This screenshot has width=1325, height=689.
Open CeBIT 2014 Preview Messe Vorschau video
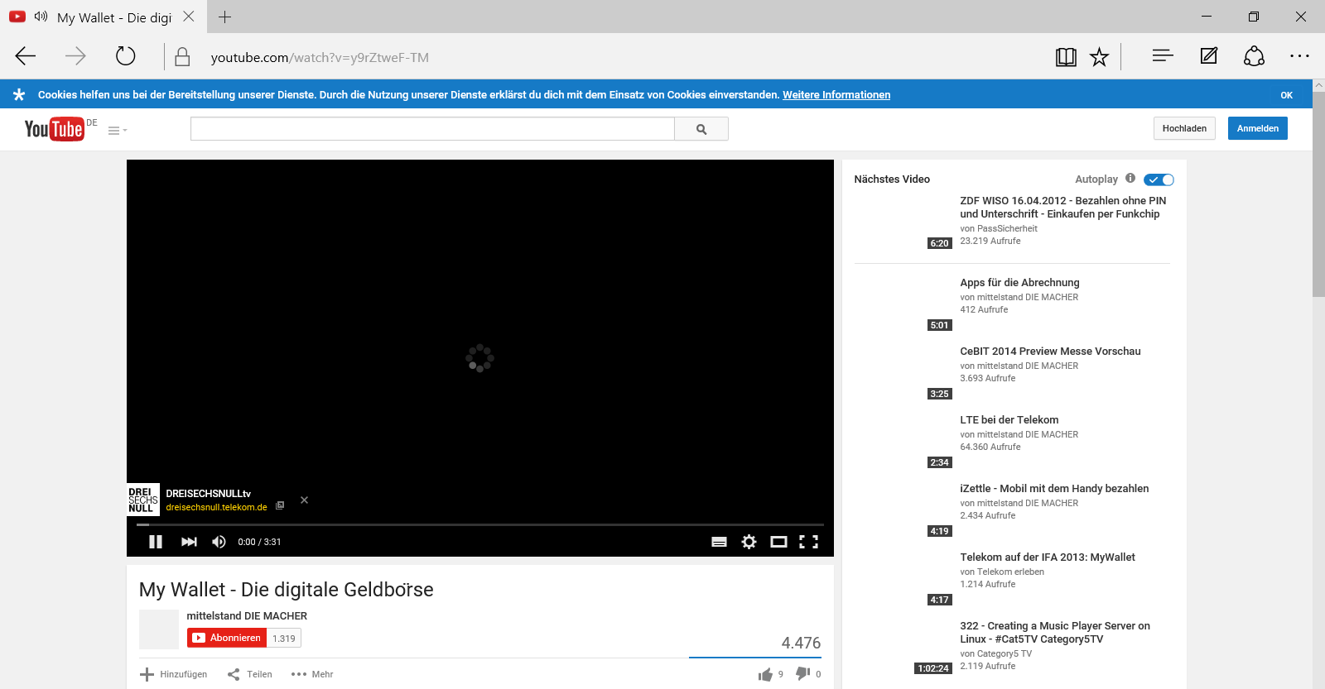pos(1050,351)
